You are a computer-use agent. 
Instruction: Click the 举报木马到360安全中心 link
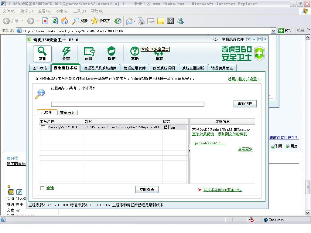(222, 190)
